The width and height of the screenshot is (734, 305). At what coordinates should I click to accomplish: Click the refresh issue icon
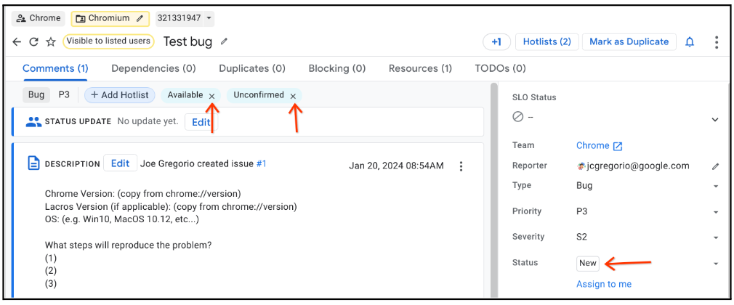pos(33,42)
